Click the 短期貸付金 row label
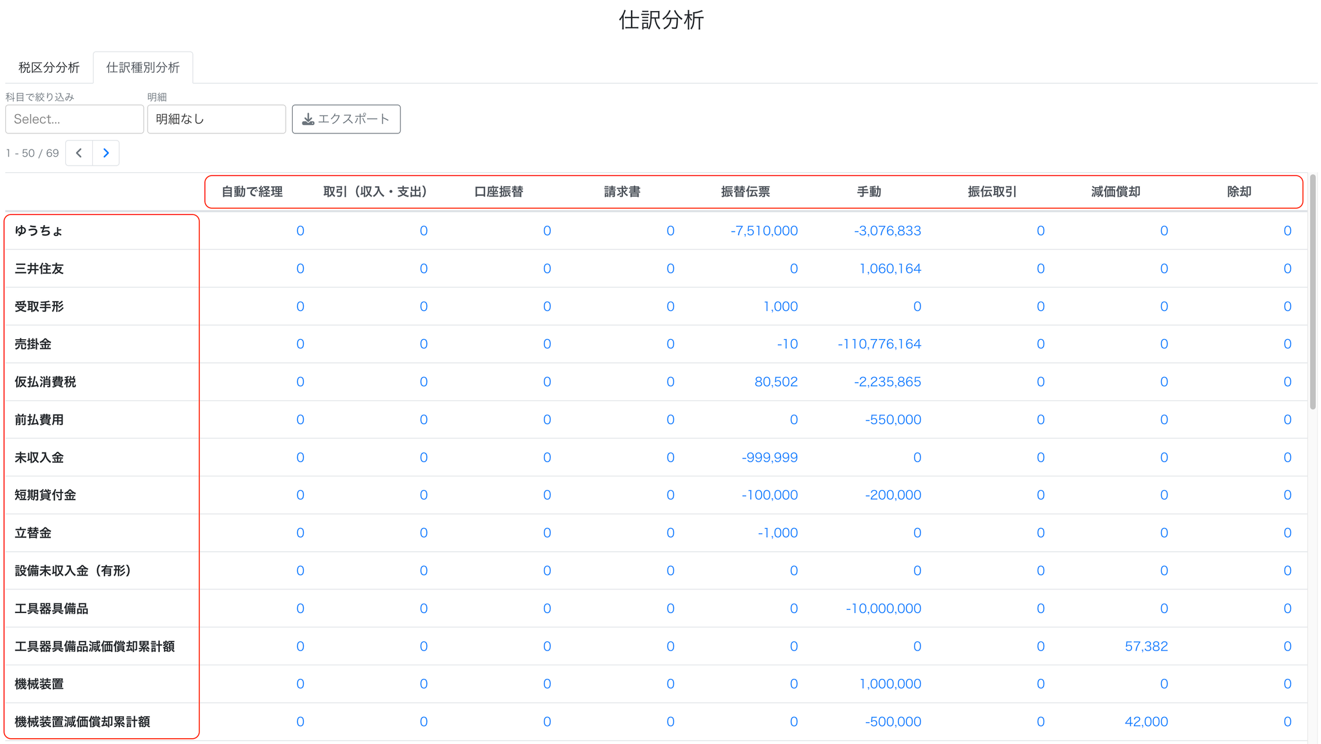Screen dimensions: 1321x744 click(45, 495)
